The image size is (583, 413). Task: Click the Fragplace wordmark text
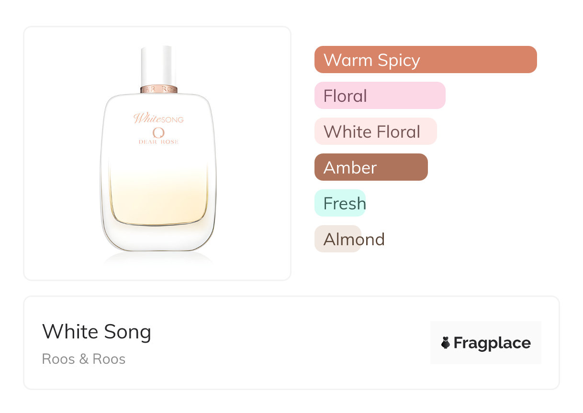point(492,343)
